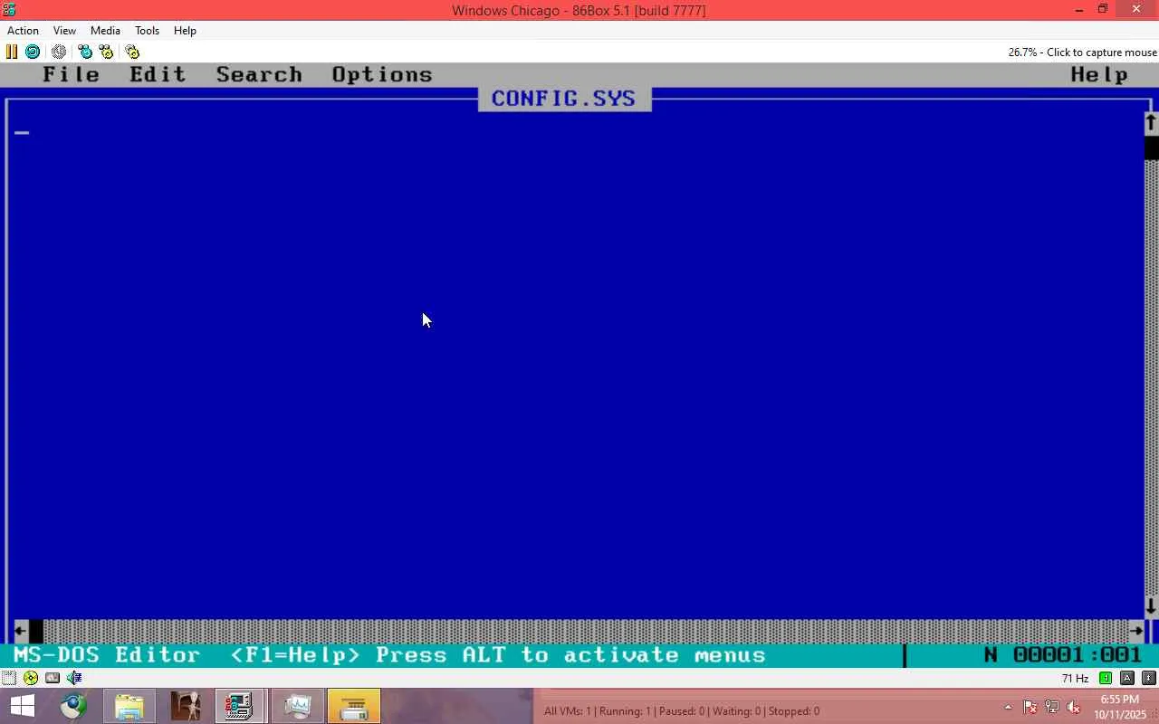
Task: Open the 86Box Help menu
Action: click(x=185, y=30)
